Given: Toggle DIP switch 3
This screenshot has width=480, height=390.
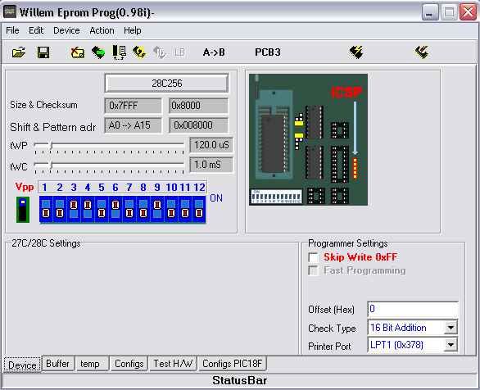Looking at the screenshot, I should pos(74,210).
